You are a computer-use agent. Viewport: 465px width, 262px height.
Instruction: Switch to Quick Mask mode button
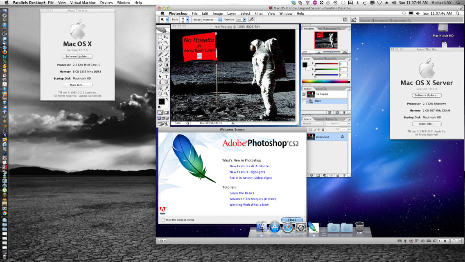[x=166, y=112]
